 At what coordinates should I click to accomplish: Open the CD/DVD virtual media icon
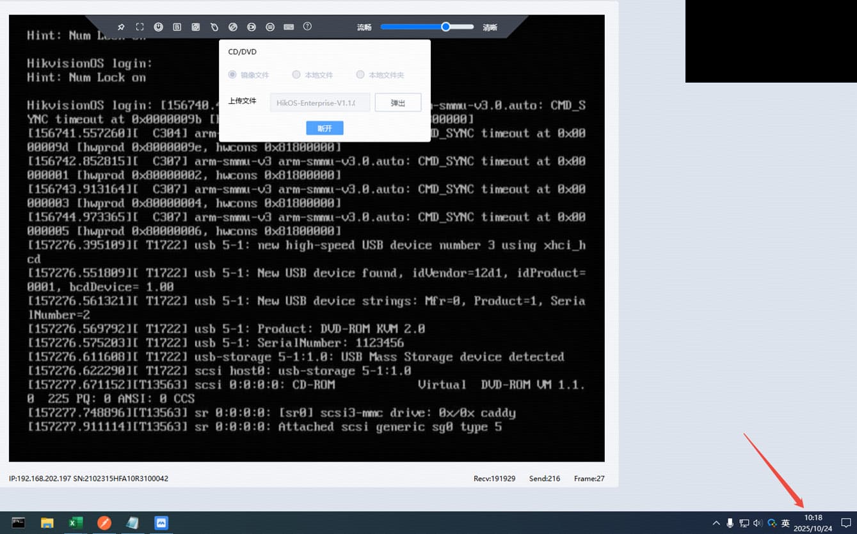point(233,27)
